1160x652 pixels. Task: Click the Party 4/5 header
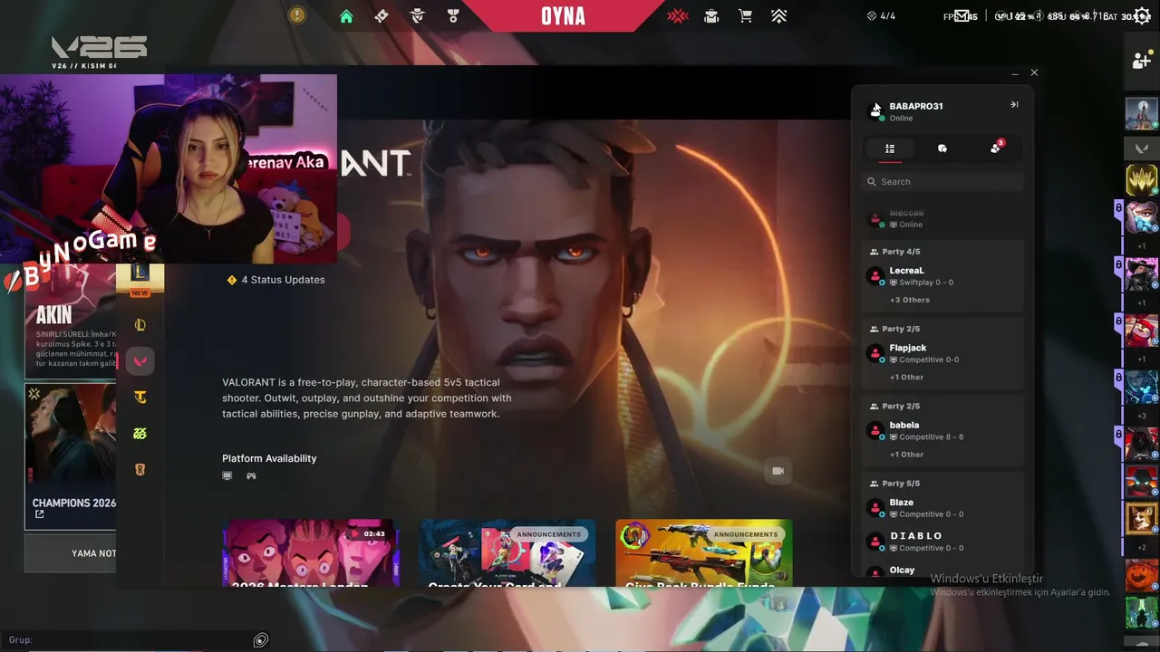(x=895, y=252)
